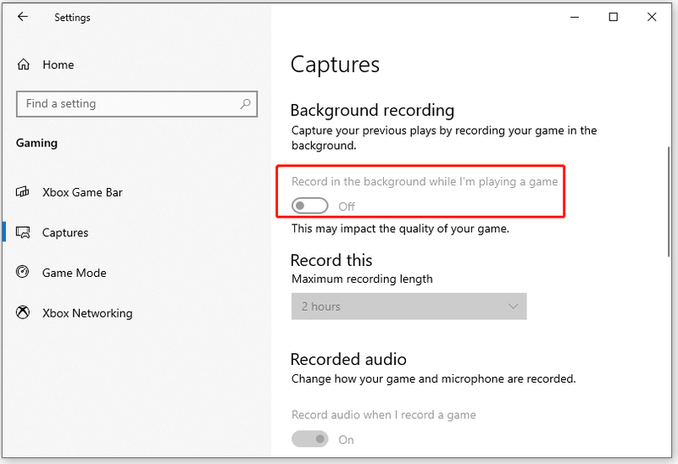Screen dimensions: 678x464
Task: Click the 2 hours dropdown chevron
Action: pyautogui.click(x=513, y=307)
